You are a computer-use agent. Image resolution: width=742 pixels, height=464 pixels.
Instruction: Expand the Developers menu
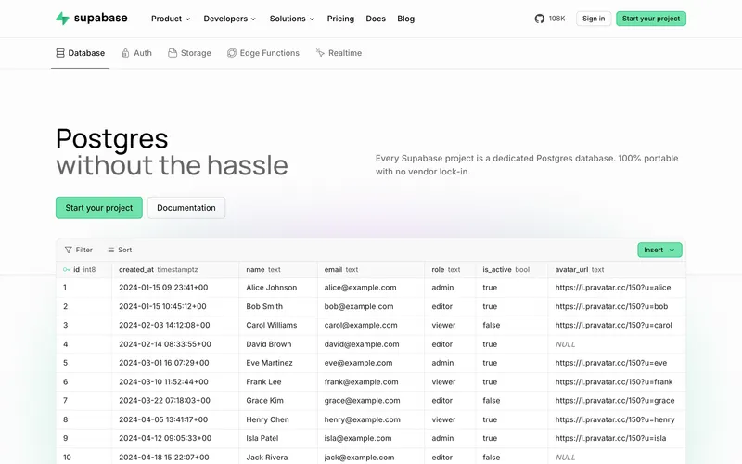point(229,19)
